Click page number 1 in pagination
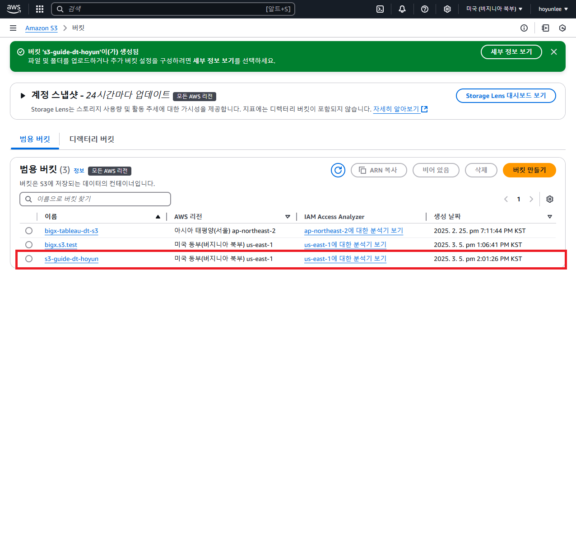Screen dimensions: 576x558 tap(519, 199)
